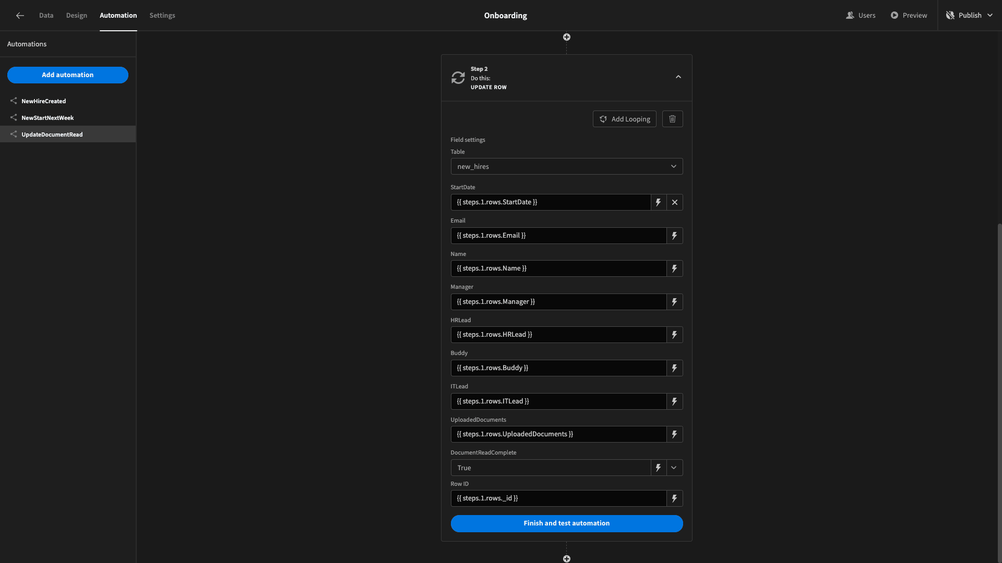The height and width of the screenshot is (563, 1002).
Task: Select NewHireCreated automation
Action: pyautogui.click(x=68, y=101)
